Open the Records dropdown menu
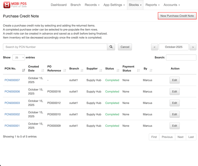Image resolution: width=198 pixels, height=166 pixels. pos(92,5)
